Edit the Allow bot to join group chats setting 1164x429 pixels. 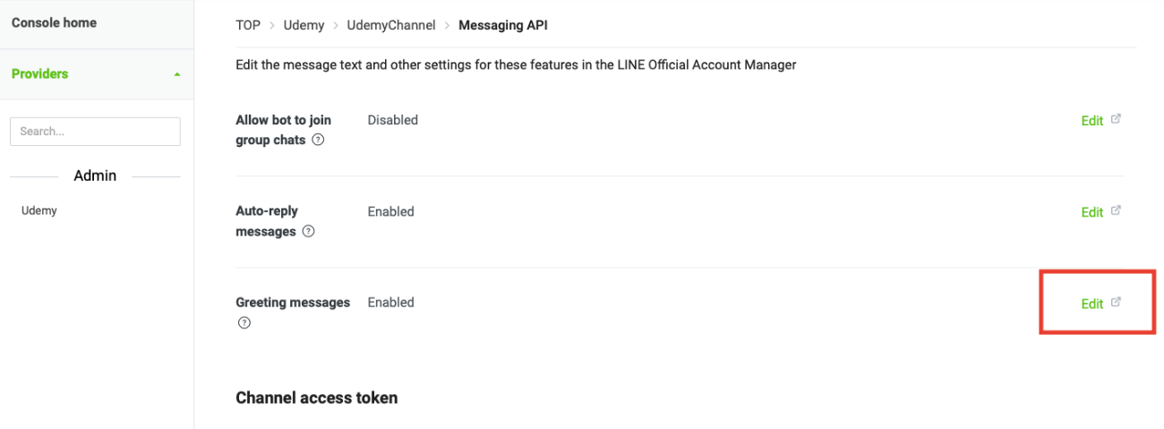pos(1091,121)
